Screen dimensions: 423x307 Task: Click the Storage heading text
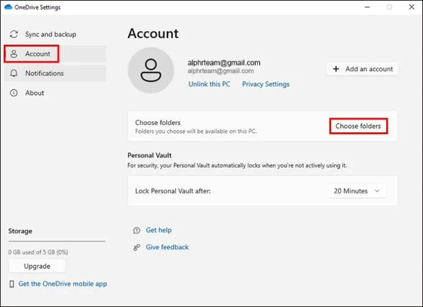click(20, 231)
